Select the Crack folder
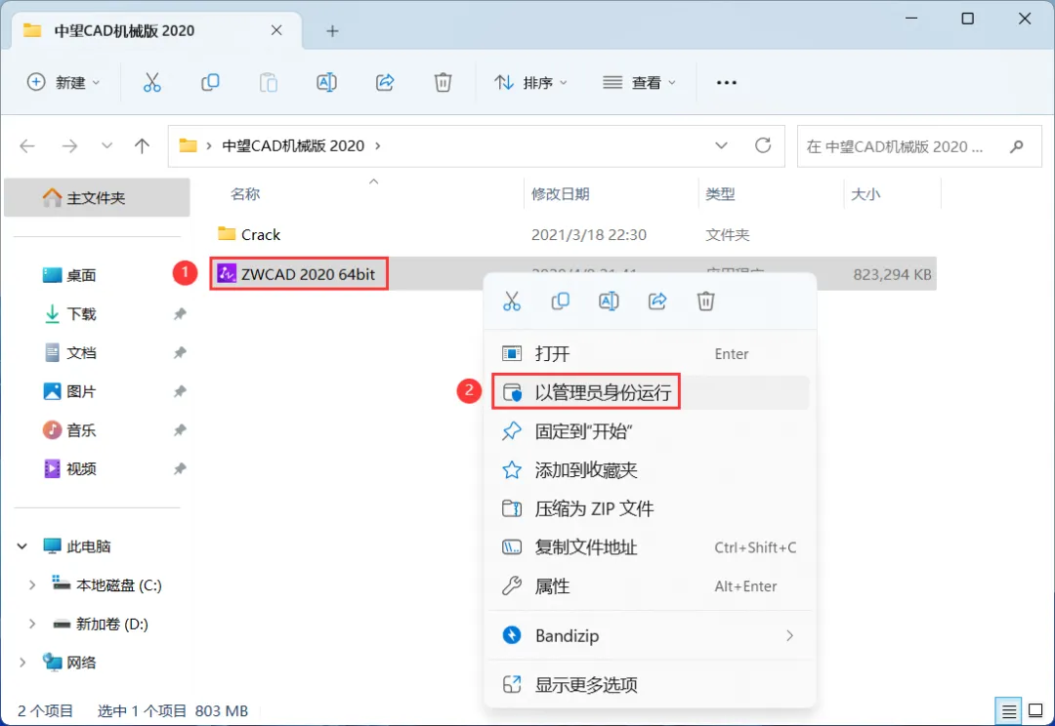1055x726 pixels. (249, 234)
